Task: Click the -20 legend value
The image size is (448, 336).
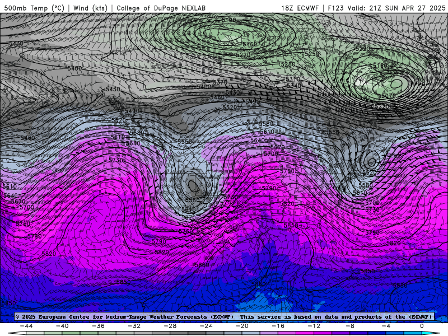Action: point(242,326)
